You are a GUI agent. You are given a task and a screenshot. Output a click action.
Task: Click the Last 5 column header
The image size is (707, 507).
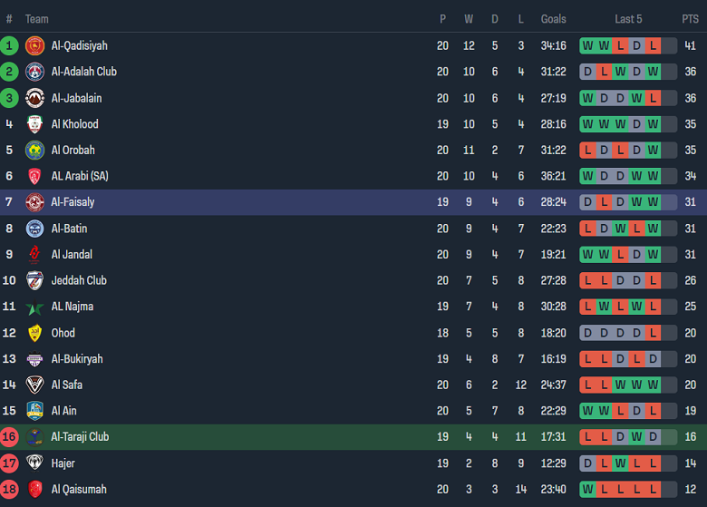point(628,19)
